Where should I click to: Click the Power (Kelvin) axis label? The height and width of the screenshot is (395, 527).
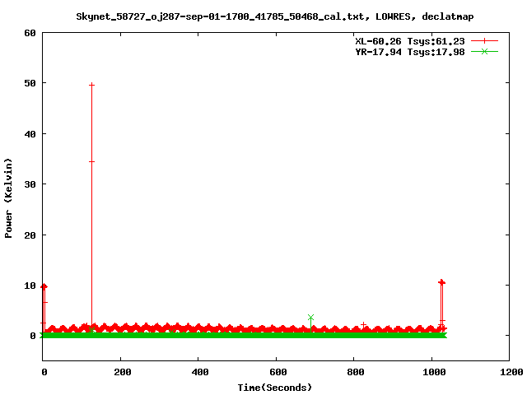[8, 198]
